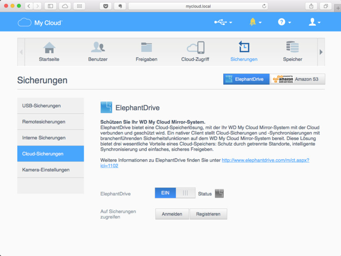Click the ElephantDrive heading icon
The width and height of the screenshot is (341, 256).
tap(106, 107)
